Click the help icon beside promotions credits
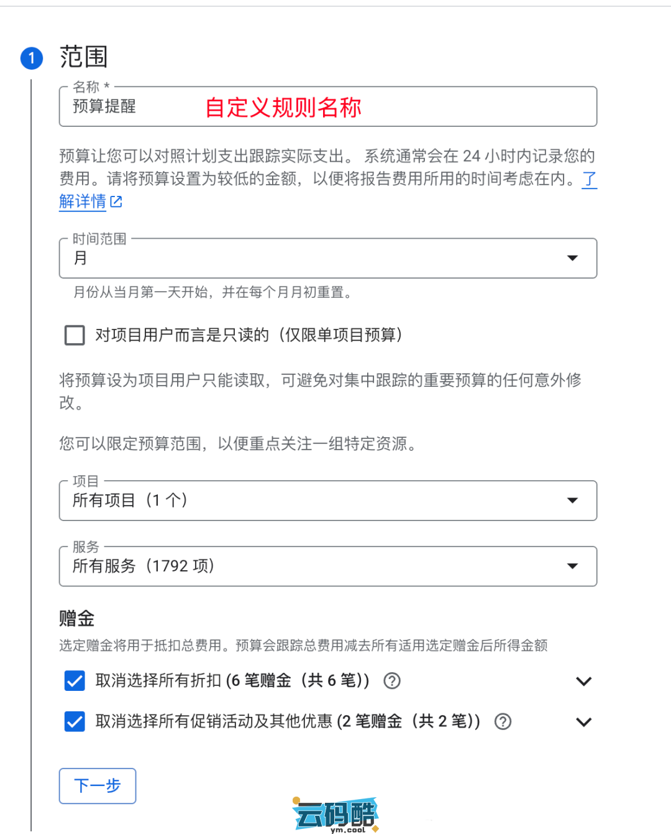This screenshot has height=837, width=671. 503,721
